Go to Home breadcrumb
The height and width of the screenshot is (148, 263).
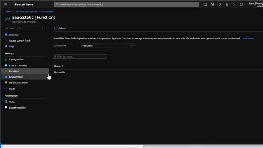(x=8, y=12)
